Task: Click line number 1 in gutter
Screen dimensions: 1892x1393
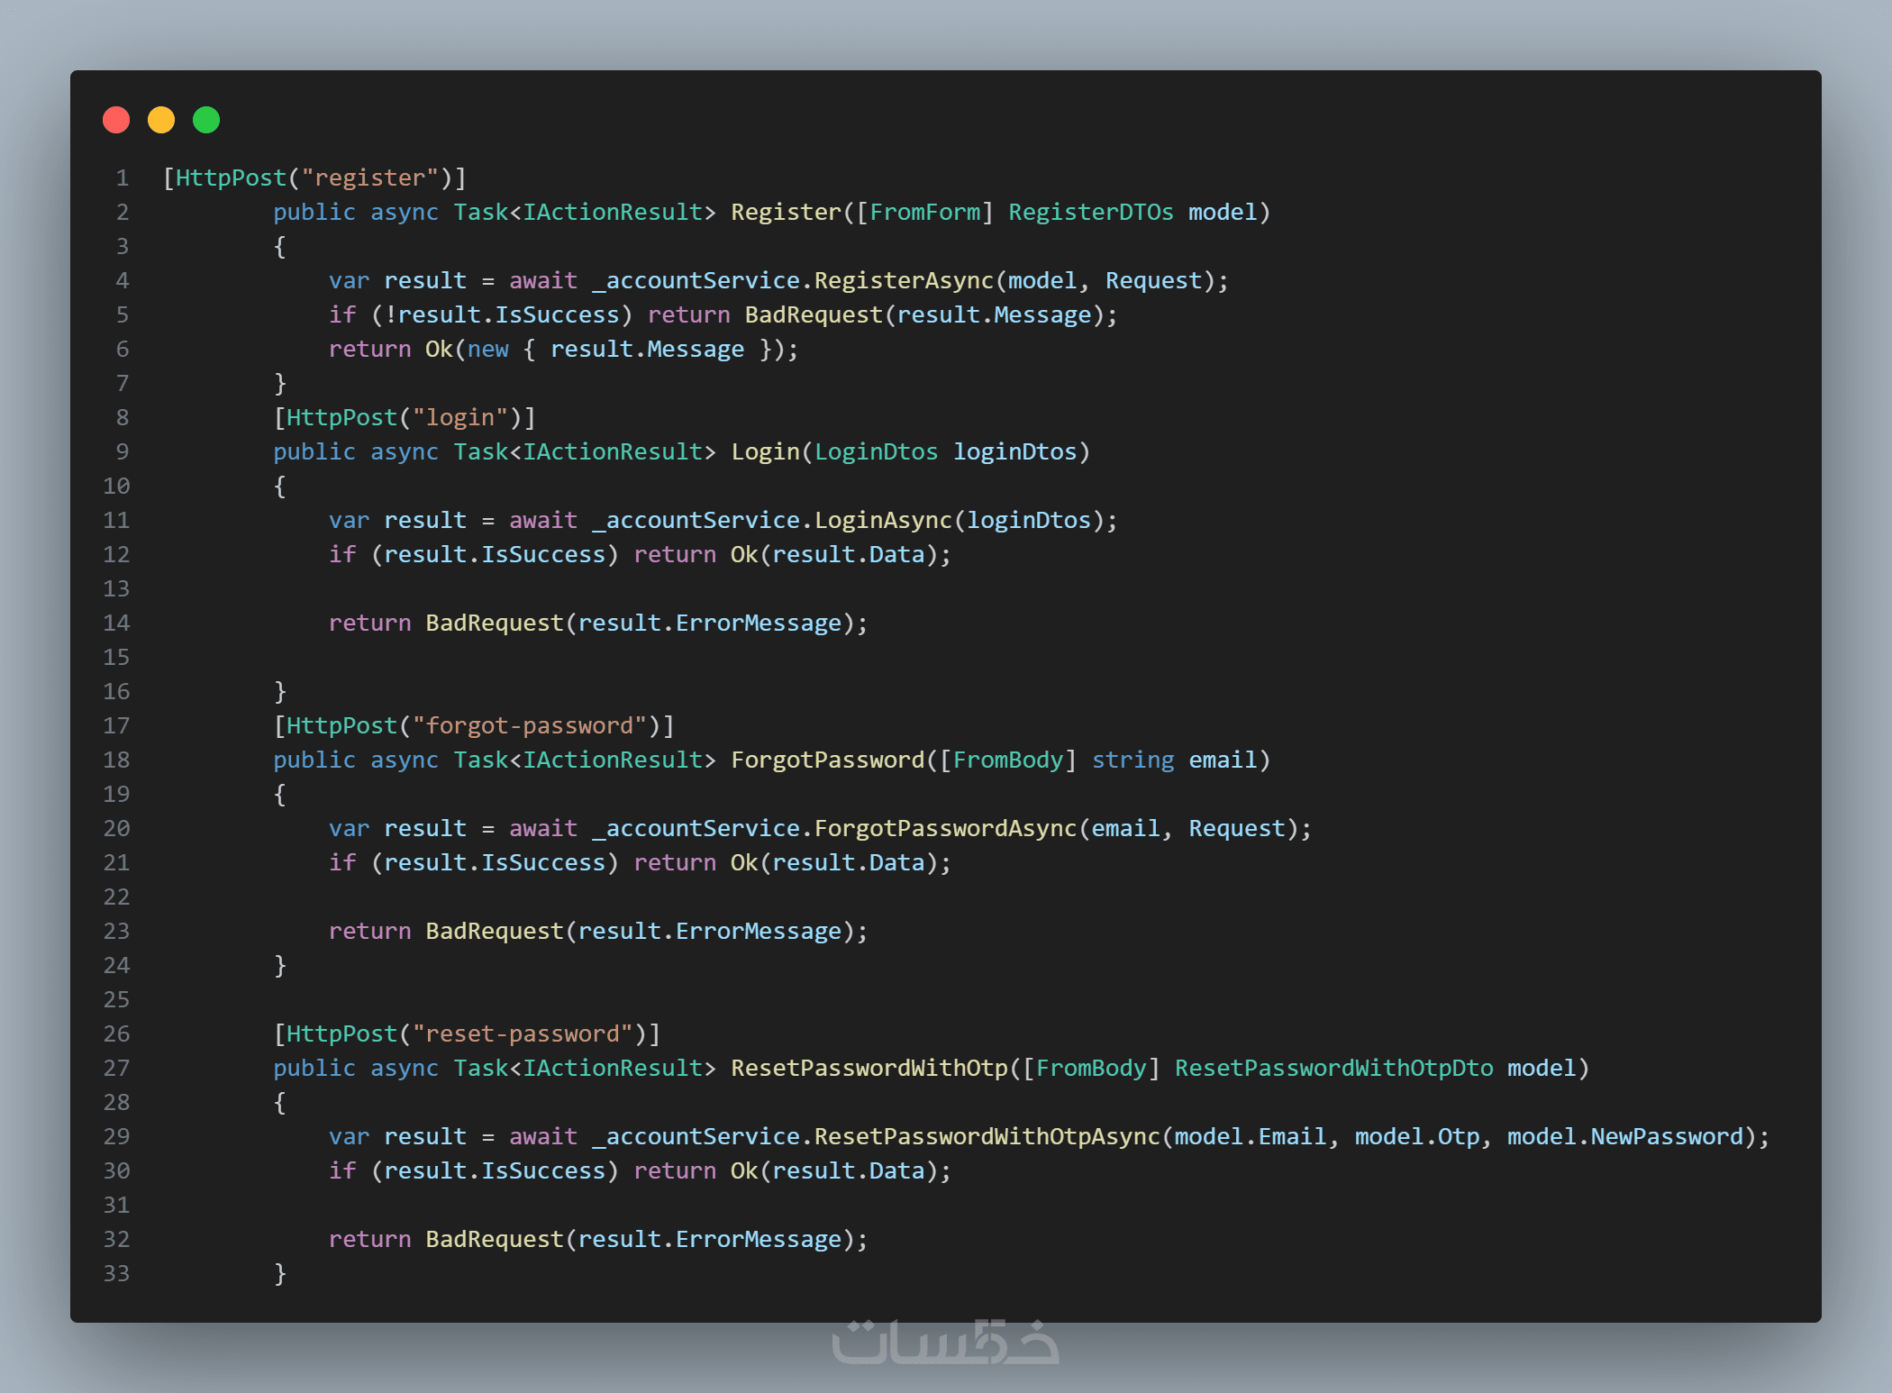Action: point(122,178)
